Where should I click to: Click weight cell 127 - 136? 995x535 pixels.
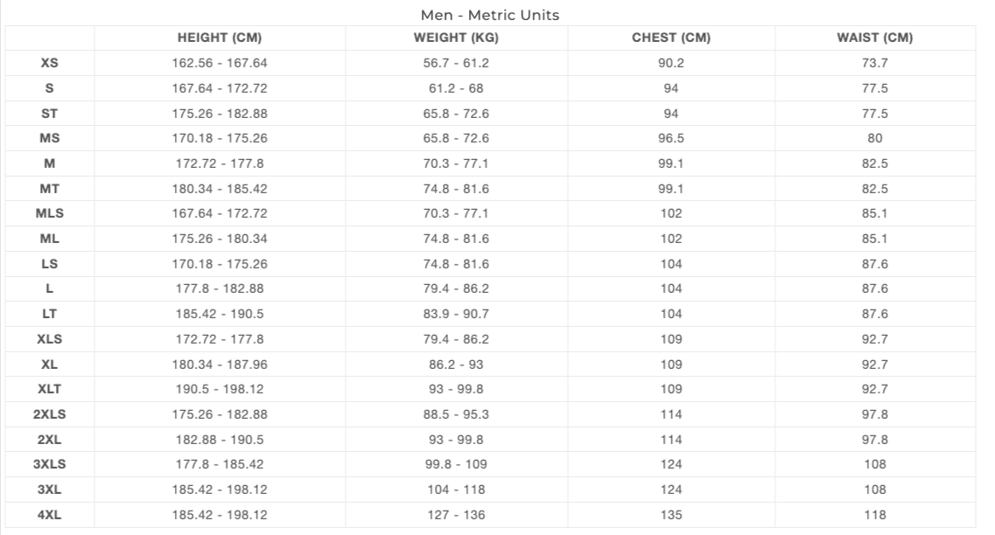point(456,515)
